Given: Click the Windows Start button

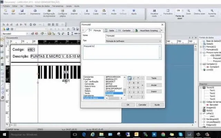Looking at the screenshot, I should (4, 135).
